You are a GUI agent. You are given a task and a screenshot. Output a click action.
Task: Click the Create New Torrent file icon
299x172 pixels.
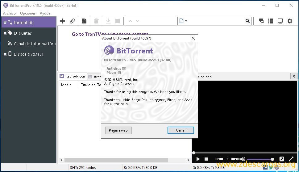pyautogui.click(x=84, y=21)
